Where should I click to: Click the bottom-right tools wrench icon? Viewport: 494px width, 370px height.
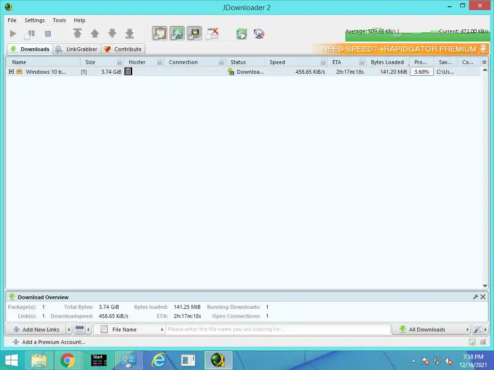point(477,330)
